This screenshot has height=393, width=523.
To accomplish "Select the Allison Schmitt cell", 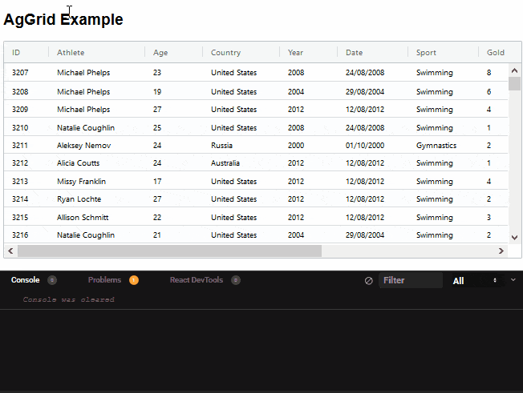I will [x=83, y=217].
